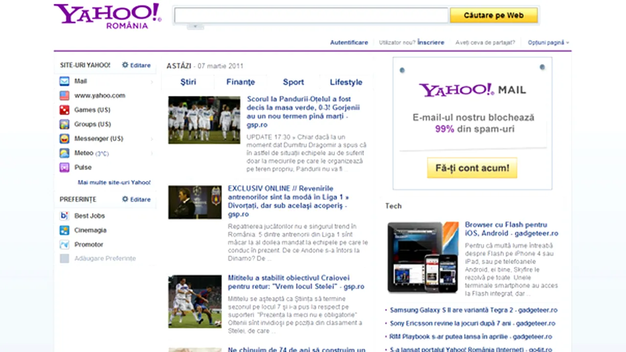Click the Autentificare link
This screenshot has height=352, width=626.
pos(349,43)
